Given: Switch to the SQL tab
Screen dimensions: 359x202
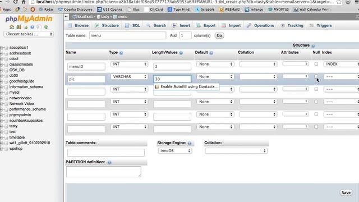Looking at the screenshot, I should 132,25.
